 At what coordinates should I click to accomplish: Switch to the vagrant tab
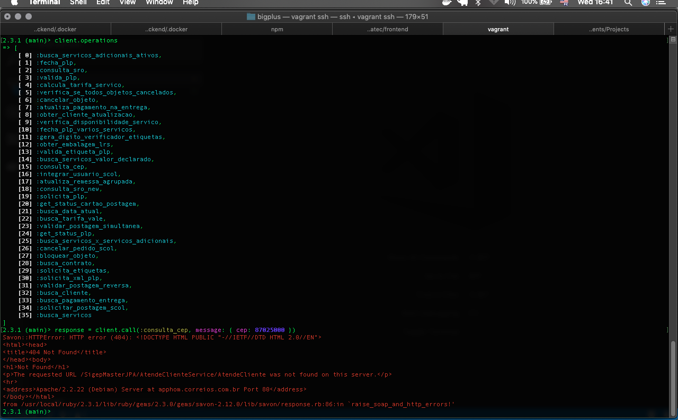pyautogui.click(x=498, y=29)
